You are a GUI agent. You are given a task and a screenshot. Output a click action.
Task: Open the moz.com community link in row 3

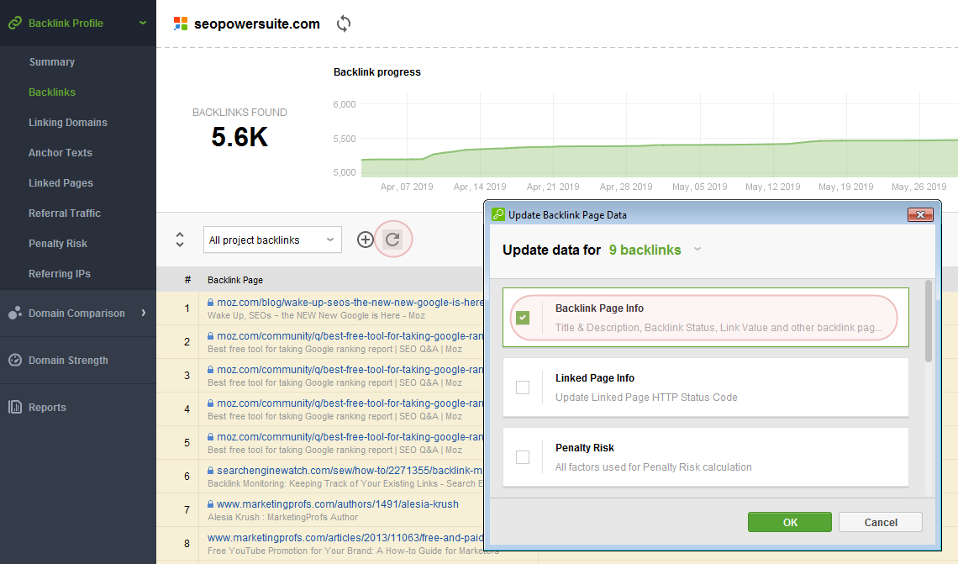coord(350,369)
